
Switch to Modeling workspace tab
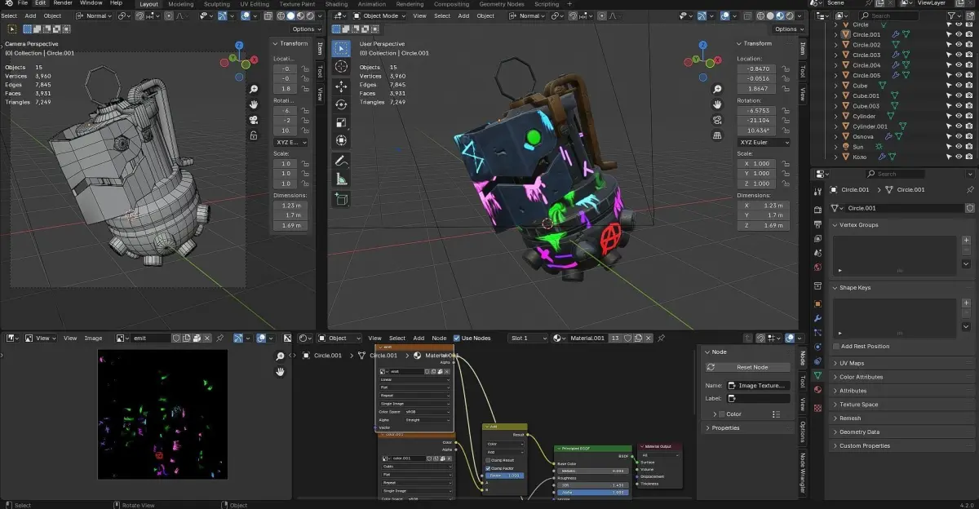point(180,4)
